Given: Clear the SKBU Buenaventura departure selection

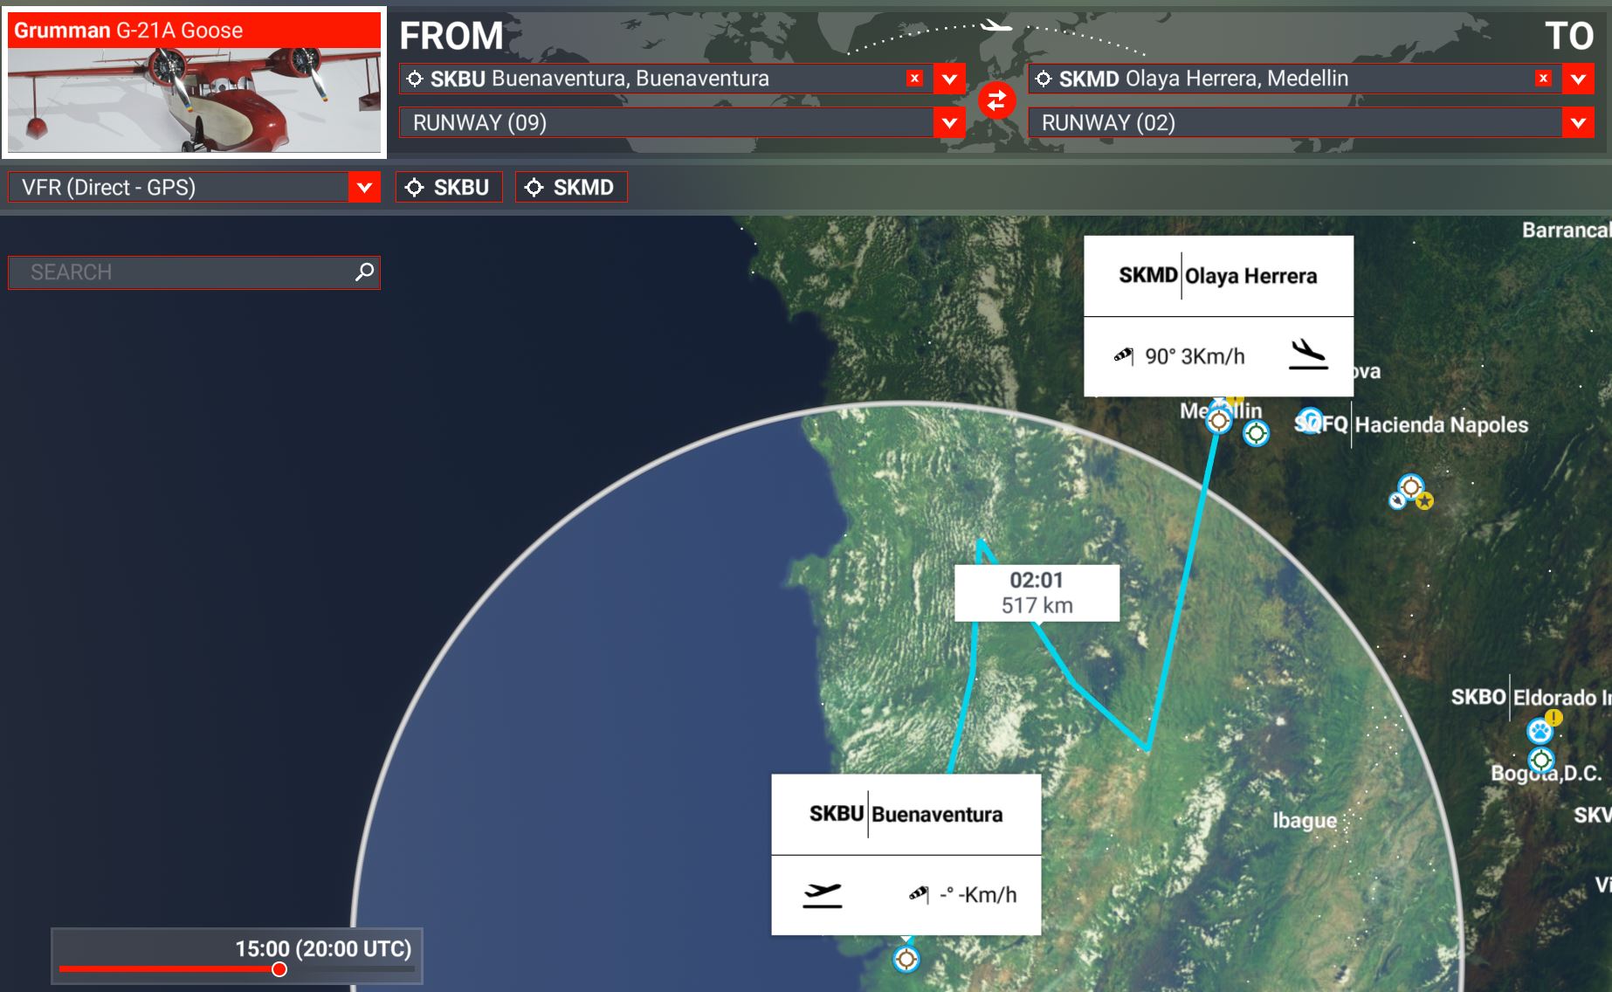Looking at the screenshot, I should pos(914,79).
